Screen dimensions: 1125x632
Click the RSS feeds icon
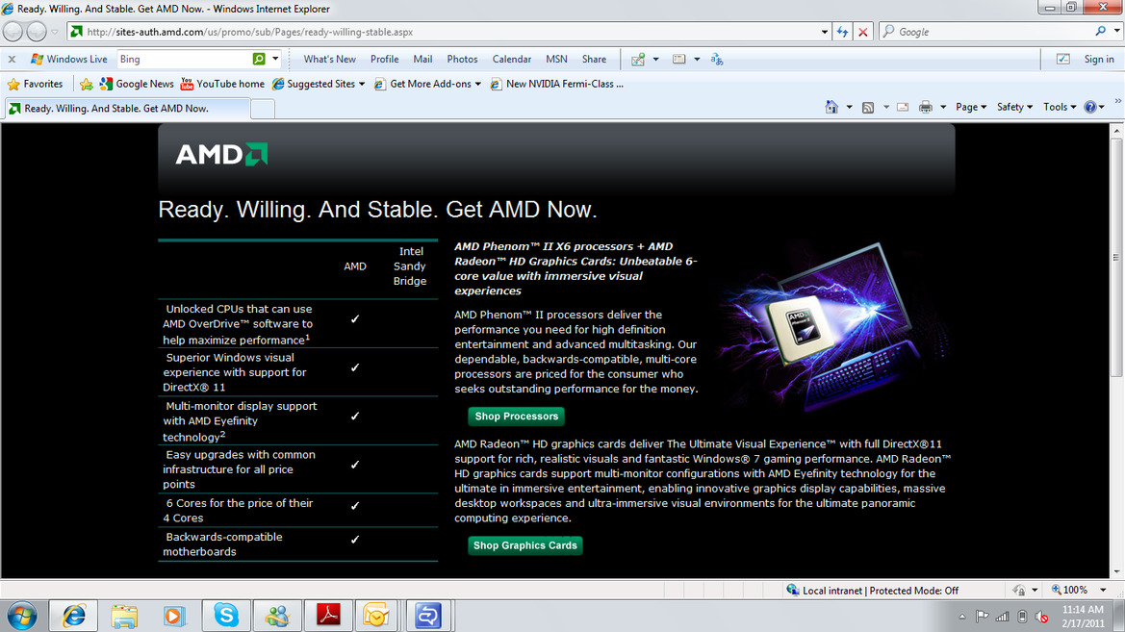[868, 107]
